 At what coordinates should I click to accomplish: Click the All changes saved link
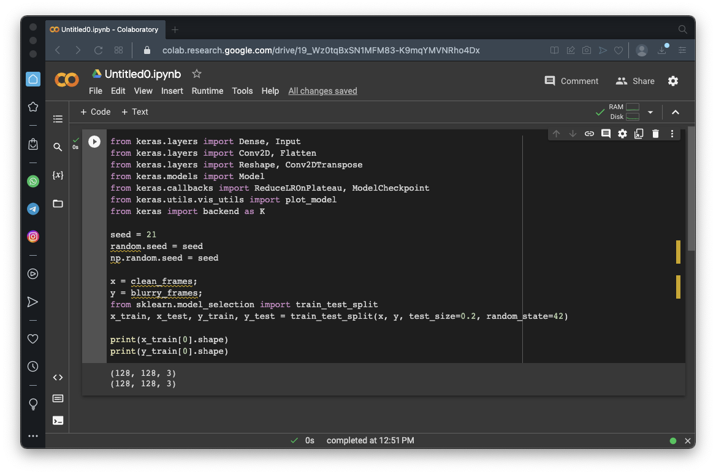click(x=322, y=91)
